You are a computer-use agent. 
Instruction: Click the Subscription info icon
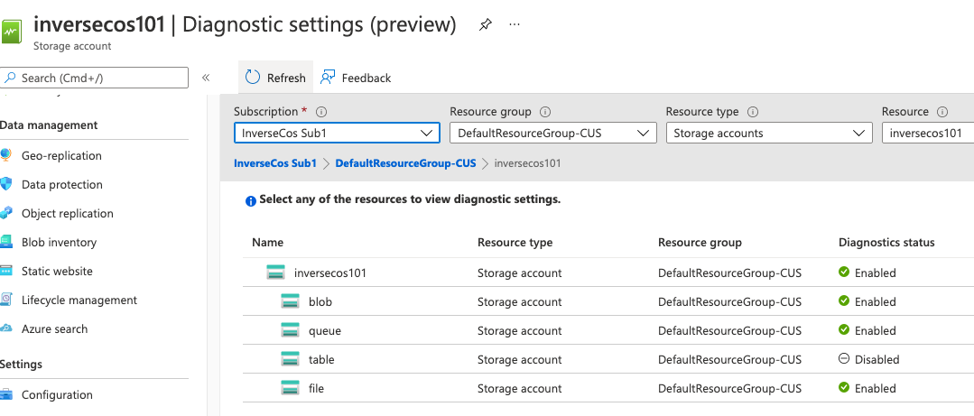(x=320, y=112)
